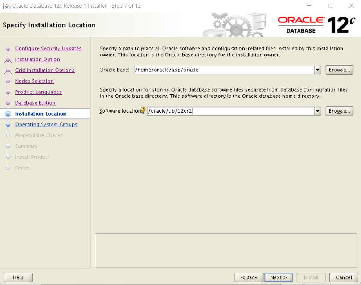The image size is (361, 285).
Task: Go to Configure Security Updates step
Action: click(x=48, y=49)
